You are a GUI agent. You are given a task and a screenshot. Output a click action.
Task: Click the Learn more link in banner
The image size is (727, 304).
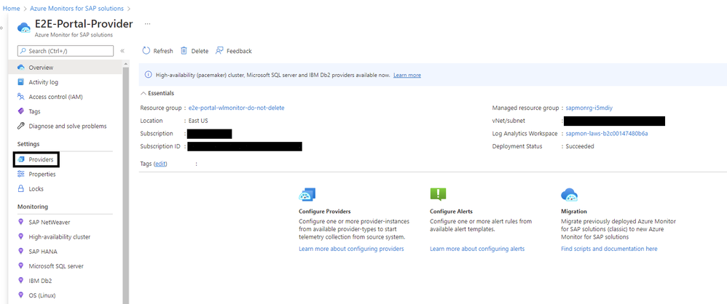tap(407, 75)
